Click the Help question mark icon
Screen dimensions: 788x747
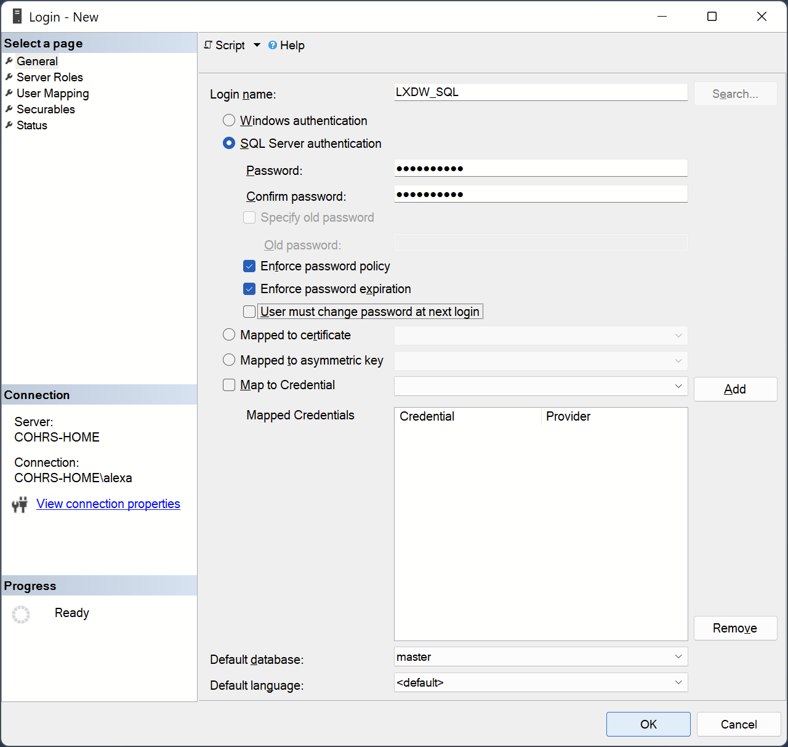click(x=273, y=45)
